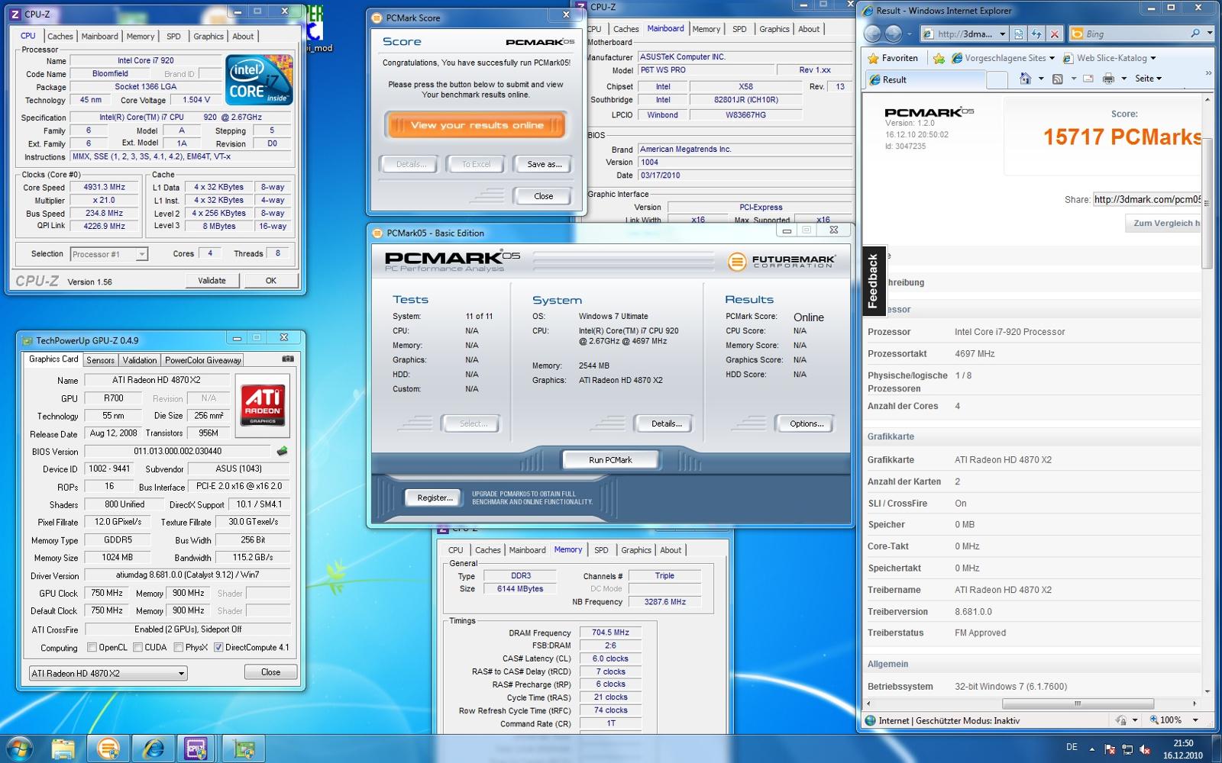Image resolution: width=1222 pixels, height=763 pixels.
Task: Switch to SPD tab in bottom CPU-Z
Action: (x=601, y=550)
